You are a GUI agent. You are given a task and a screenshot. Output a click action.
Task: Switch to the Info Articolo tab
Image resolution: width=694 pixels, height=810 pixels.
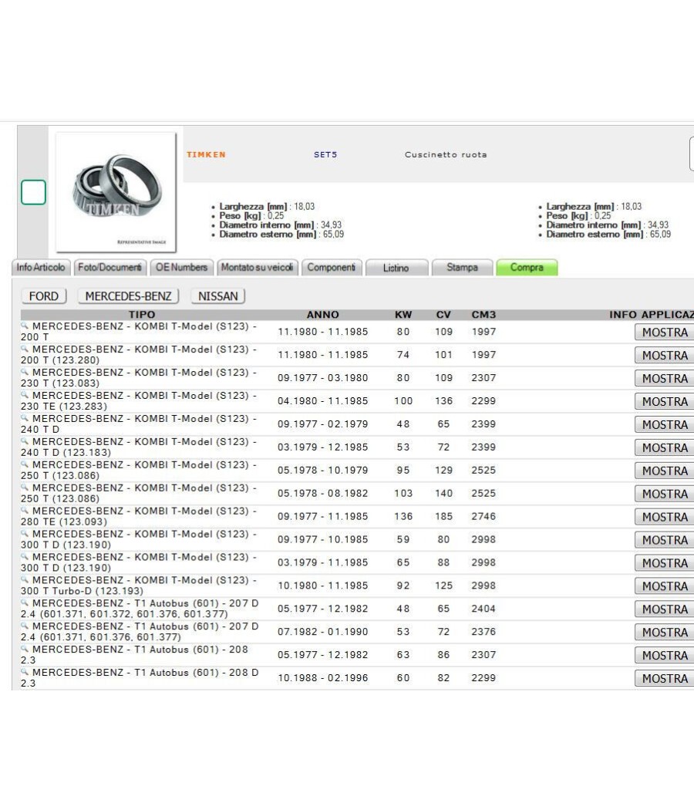(41, 268)
